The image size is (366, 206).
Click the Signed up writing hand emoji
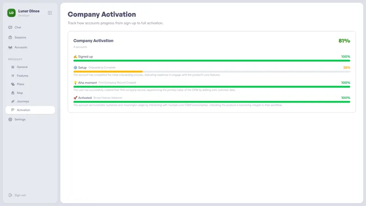click(75, 56)
